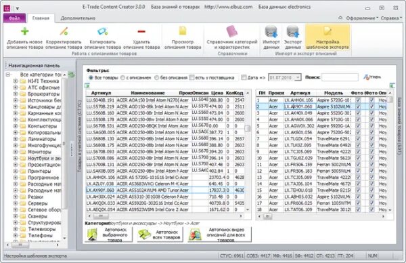Click the auto-search selected product icon
406x263 pixels.
click(x=92, y=234)
